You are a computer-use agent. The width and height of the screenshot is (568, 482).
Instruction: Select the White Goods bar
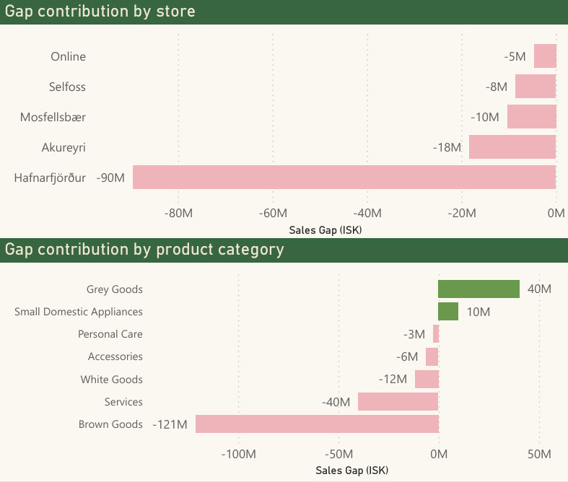click(427, 380)
